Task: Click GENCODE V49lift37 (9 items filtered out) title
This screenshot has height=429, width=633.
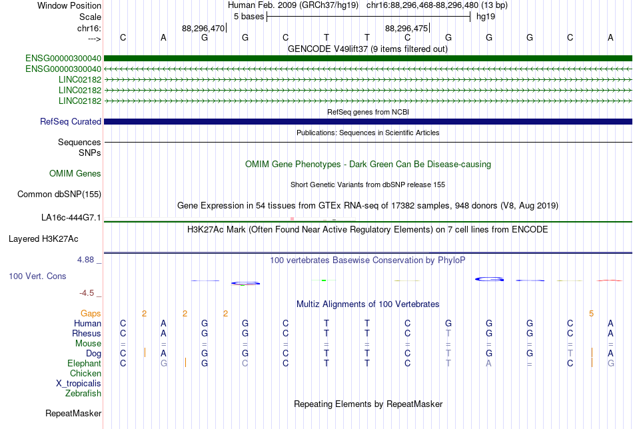Action: coord(368,49)
